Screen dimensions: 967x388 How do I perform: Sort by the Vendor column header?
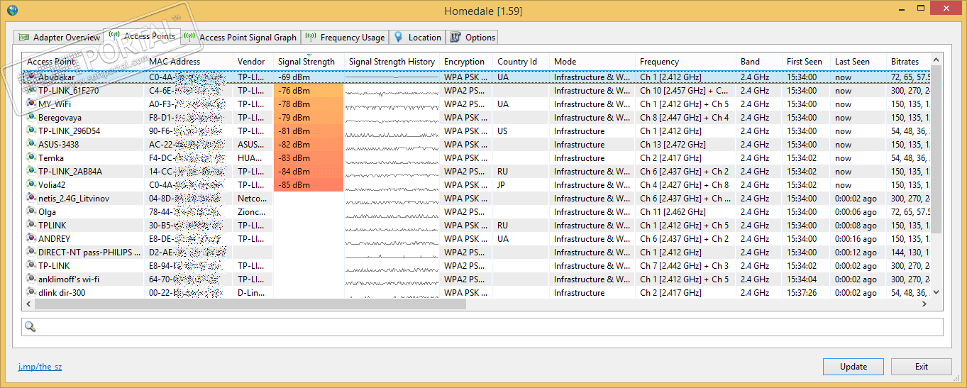pos(253,62)
